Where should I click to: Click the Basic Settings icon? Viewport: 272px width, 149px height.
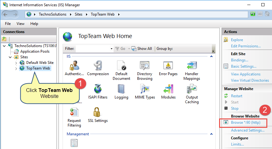coord(226,66)
